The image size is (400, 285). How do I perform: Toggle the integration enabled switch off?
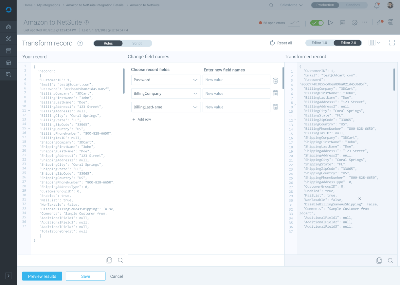click(x=317, y=23)
